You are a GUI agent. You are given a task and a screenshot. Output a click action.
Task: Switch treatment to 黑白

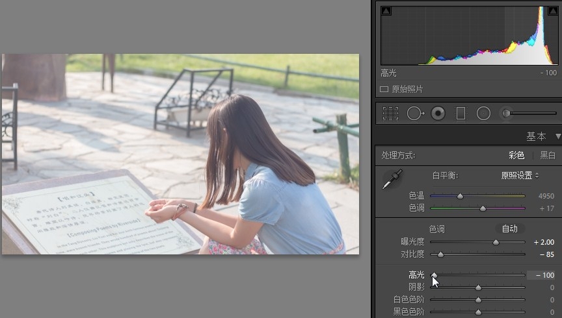(548, 156)
